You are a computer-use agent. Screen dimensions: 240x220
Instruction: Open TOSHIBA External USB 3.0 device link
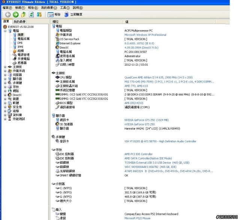coord(157,163)
